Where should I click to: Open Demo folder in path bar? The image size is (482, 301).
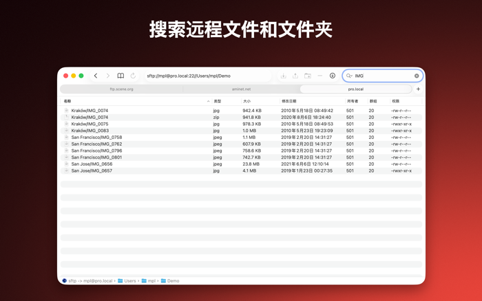pos(170,281)
